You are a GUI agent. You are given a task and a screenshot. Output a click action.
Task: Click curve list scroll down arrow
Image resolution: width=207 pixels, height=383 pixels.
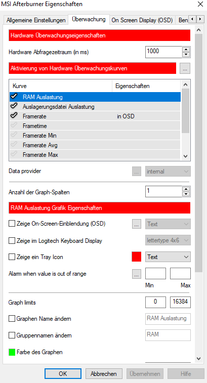tap(185, 156)
